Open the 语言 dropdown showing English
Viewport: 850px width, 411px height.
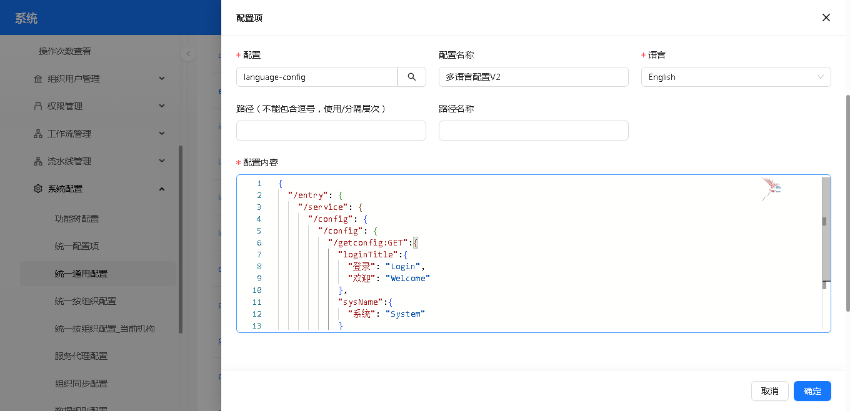pos(736,77)
